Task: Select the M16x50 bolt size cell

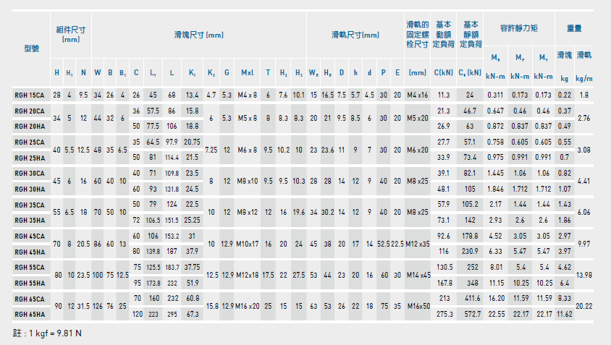Action: click(x=418, y=307)
